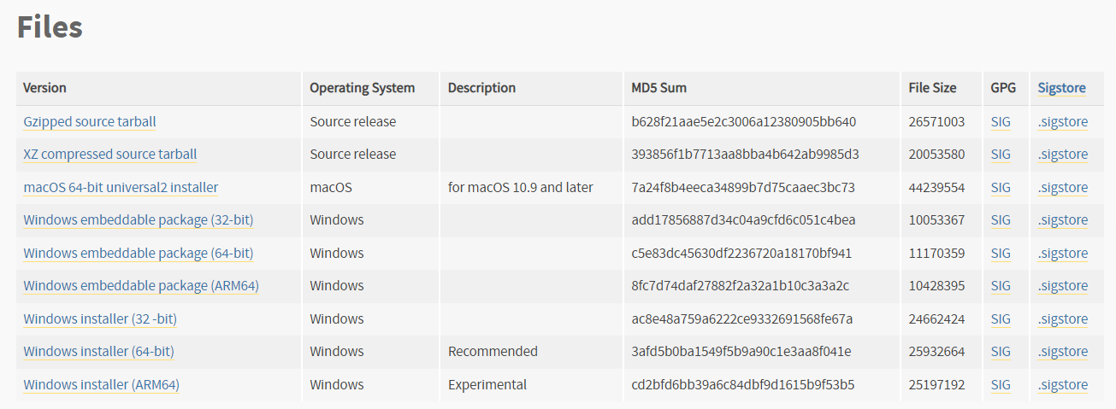The width and height of the screenshot is (1116, 409).
Task: Click .sigstore for macOS universal2 installer
Action: pos(1063,188)
